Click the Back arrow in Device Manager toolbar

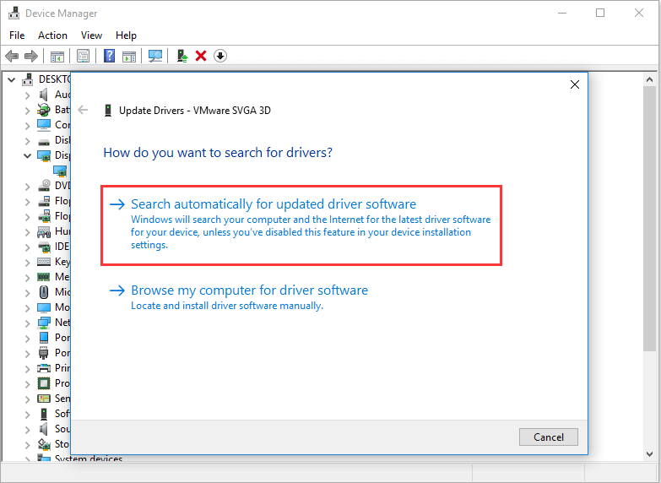point(12,56)
